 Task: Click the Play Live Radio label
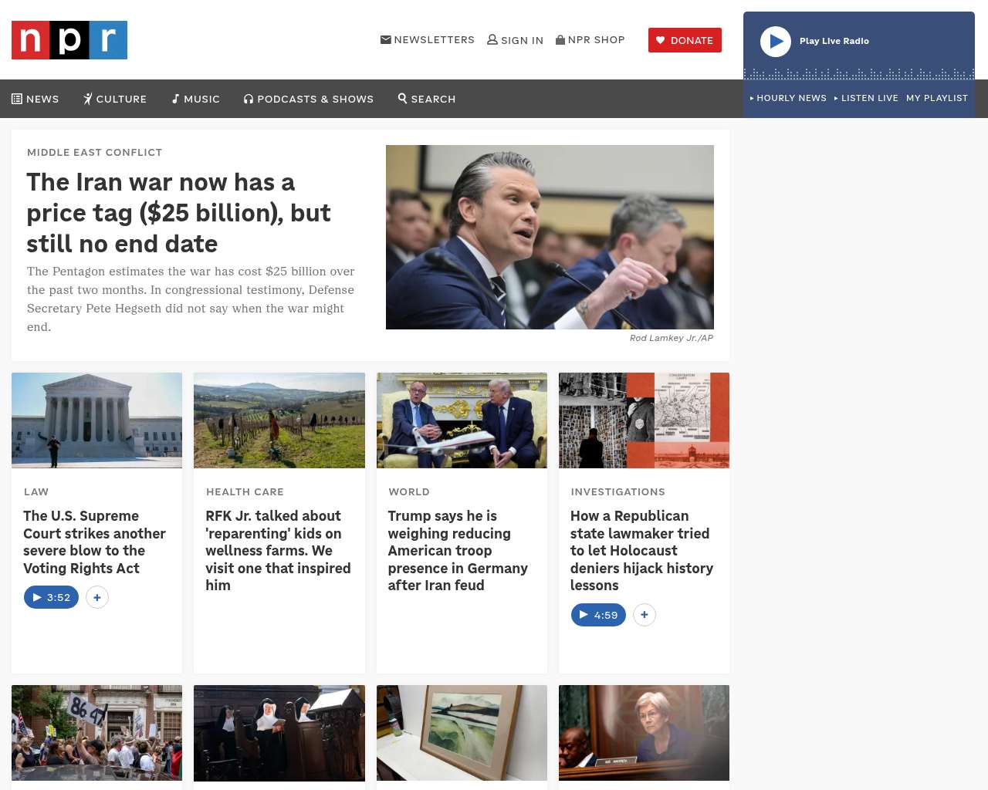tap(834, 41)
